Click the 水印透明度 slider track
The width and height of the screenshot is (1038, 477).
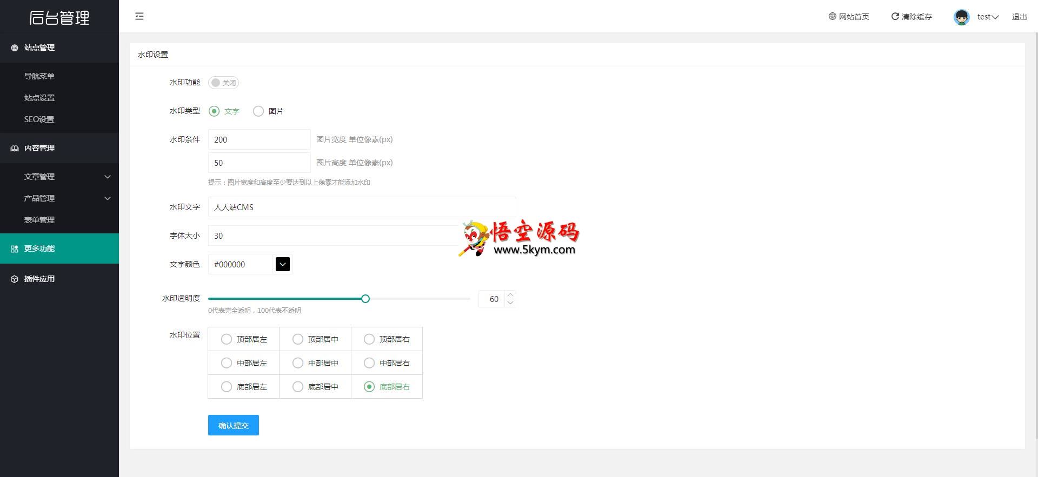(x=339, y=299)
